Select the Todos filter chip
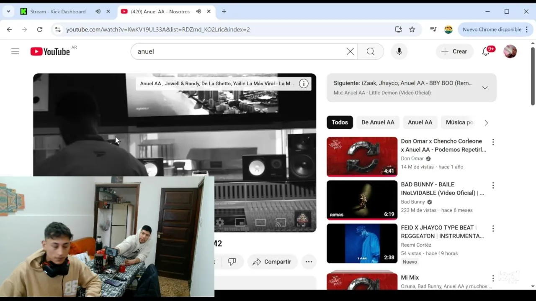The image size is (536, 301). click(x=340, y=122)
